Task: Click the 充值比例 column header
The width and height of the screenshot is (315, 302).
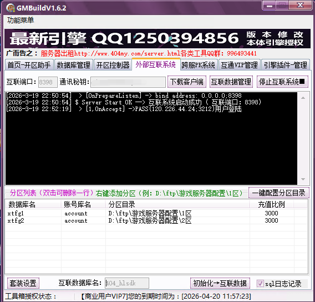Action: (272, 204)
